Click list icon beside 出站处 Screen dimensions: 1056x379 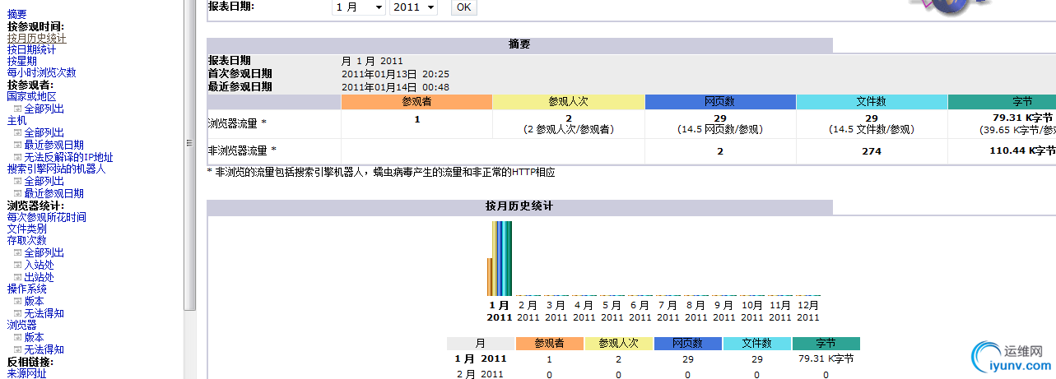tap(17, 277)
